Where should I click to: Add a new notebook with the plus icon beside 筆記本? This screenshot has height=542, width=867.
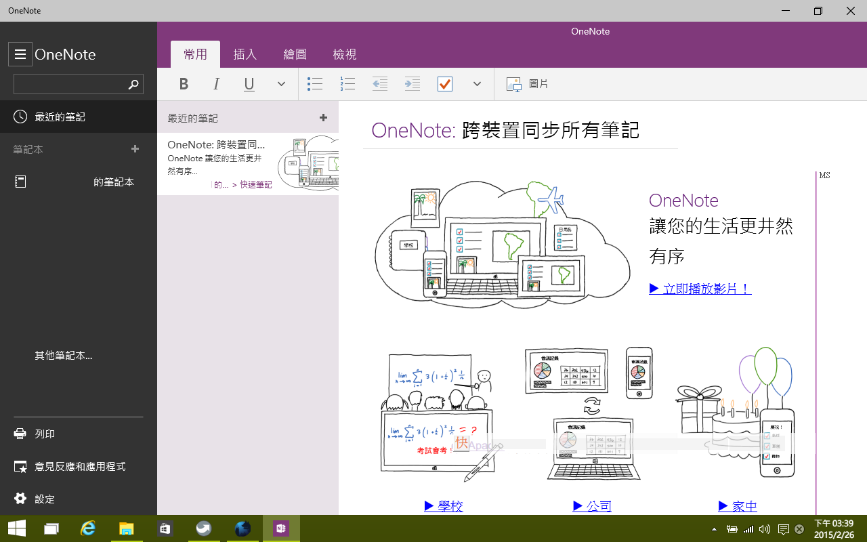[x=135, y=149]
